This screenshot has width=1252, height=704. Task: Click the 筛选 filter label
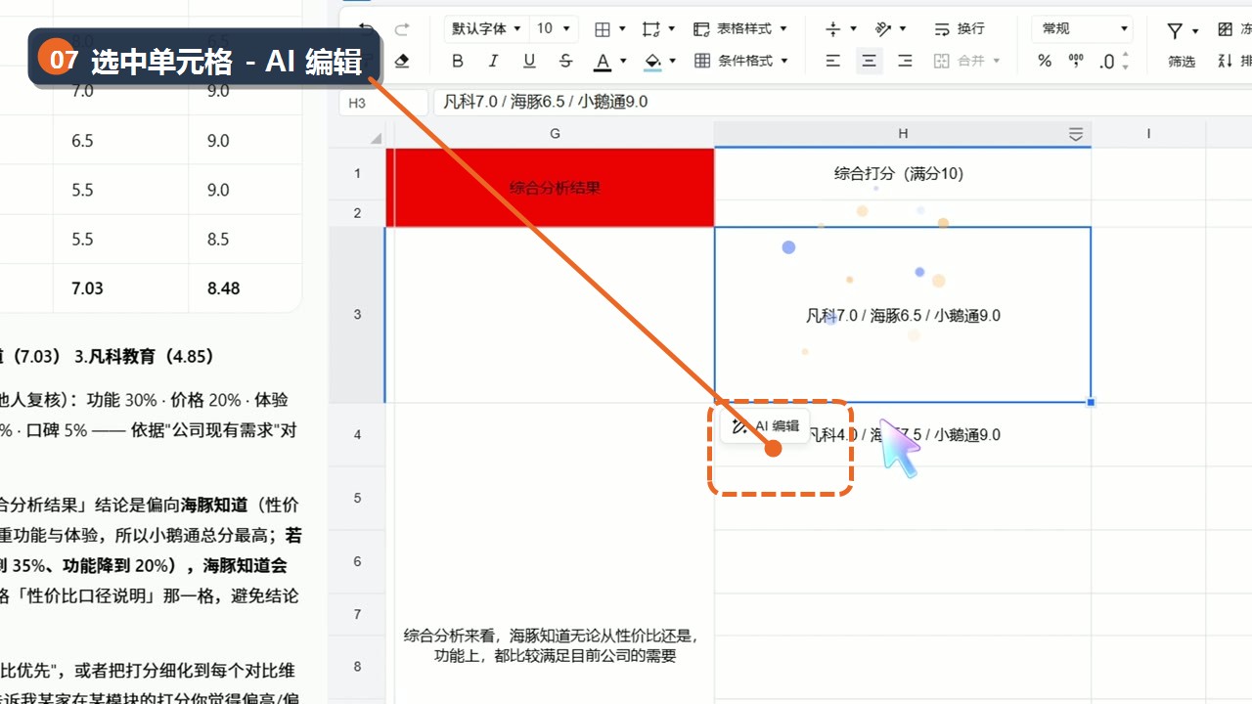(x=1182, y=62)
